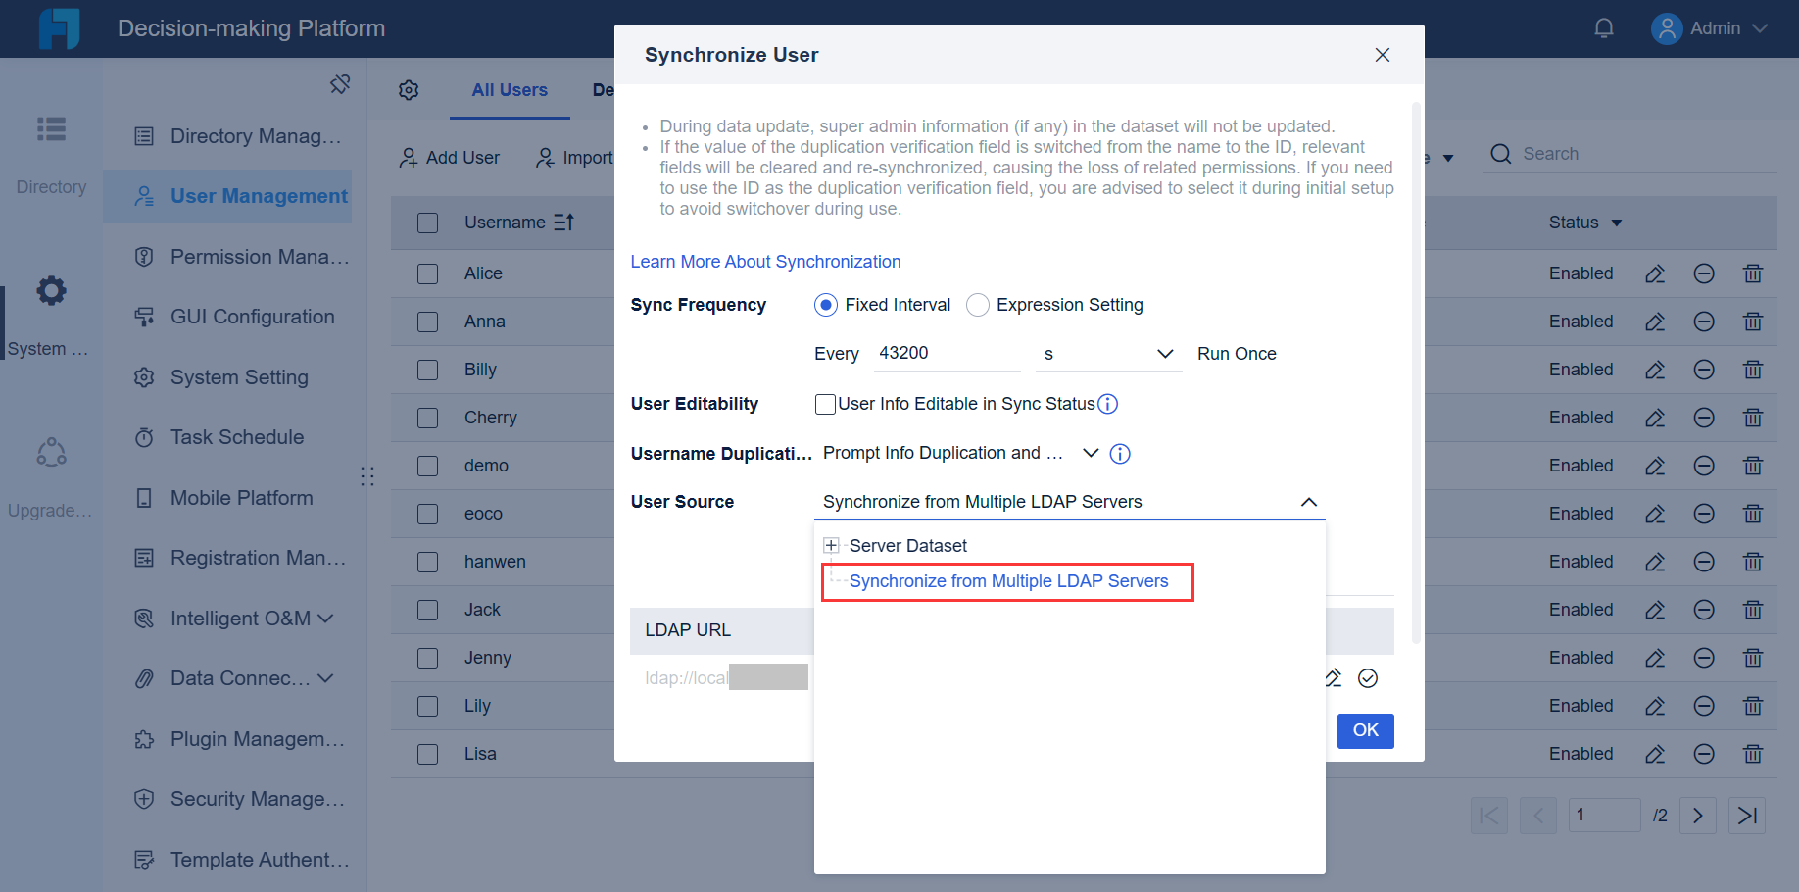
Task: Open the time unit dropdown showing s
Action: 1107,354
